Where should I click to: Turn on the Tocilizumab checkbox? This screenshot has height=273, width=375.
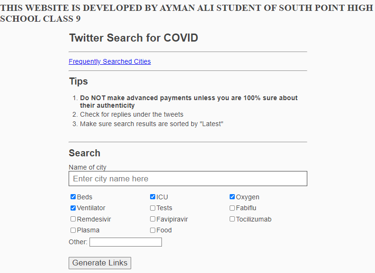click(x=232, y=219)
